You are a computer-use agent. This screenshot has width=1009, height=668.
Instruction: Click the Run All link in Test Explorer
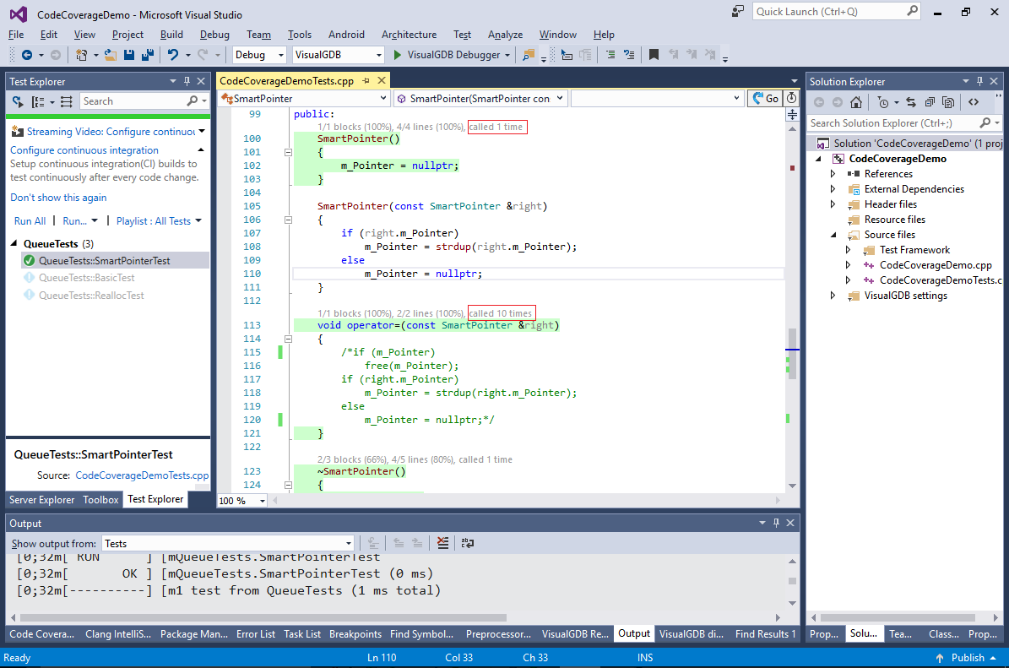point(30,221)
